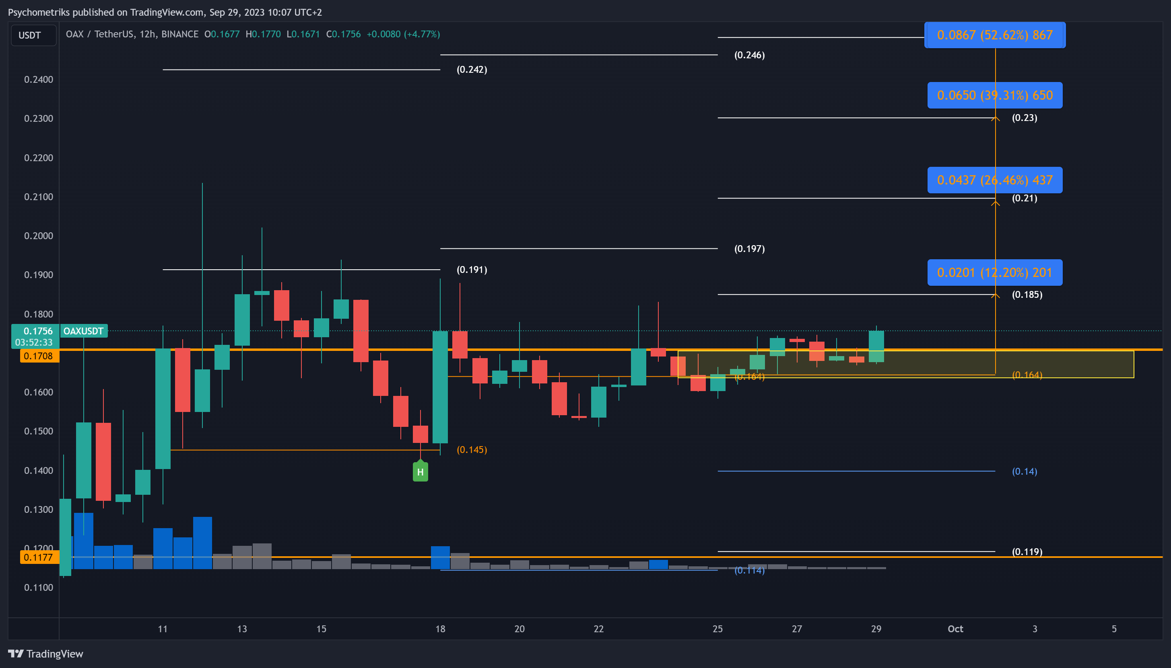Click the (0.191) level label

pos(472,270)
